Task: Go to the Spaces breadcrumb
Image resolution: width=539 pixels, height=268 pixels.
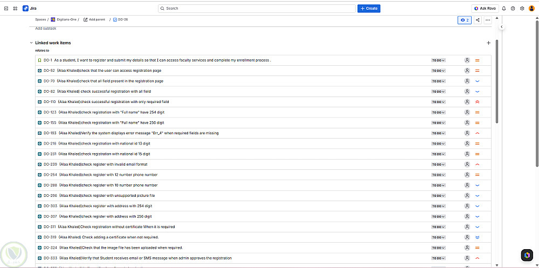Action: (x=40, y=19)
